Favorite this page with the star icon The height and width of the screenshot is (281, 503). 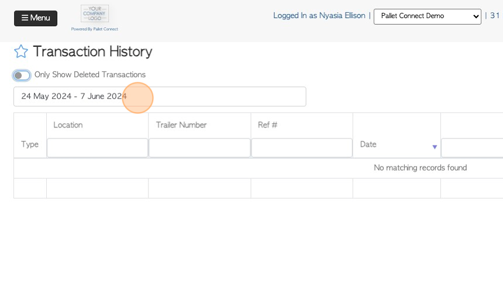21,51
